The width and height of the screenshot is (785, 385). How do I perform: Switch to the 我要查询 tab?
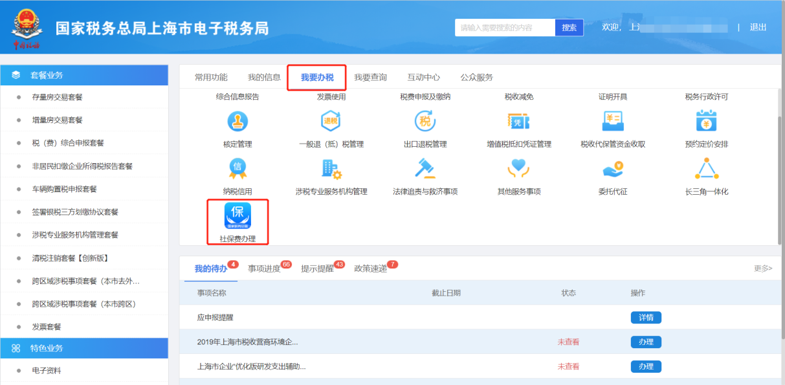coord(370,78)
